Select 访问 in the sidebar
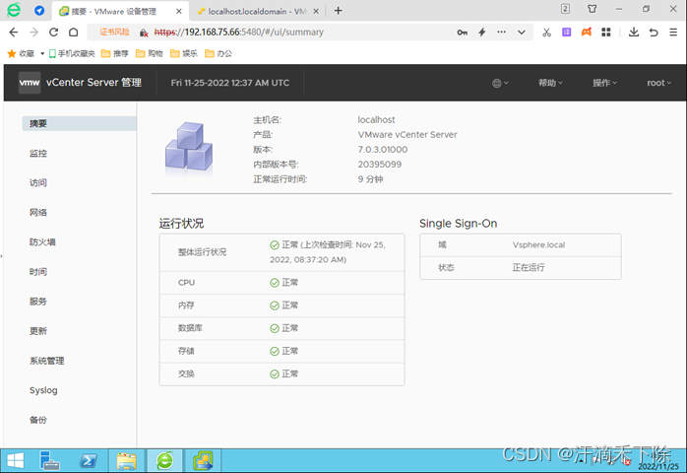This screenshot has height=473, width=687. (x=38, y=183)
